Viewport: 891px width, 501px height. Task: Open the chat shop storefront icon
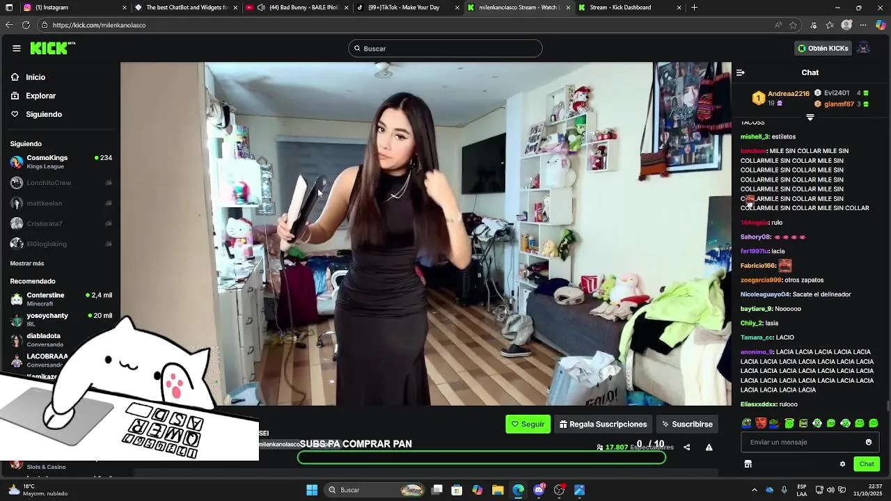point(748,464)
